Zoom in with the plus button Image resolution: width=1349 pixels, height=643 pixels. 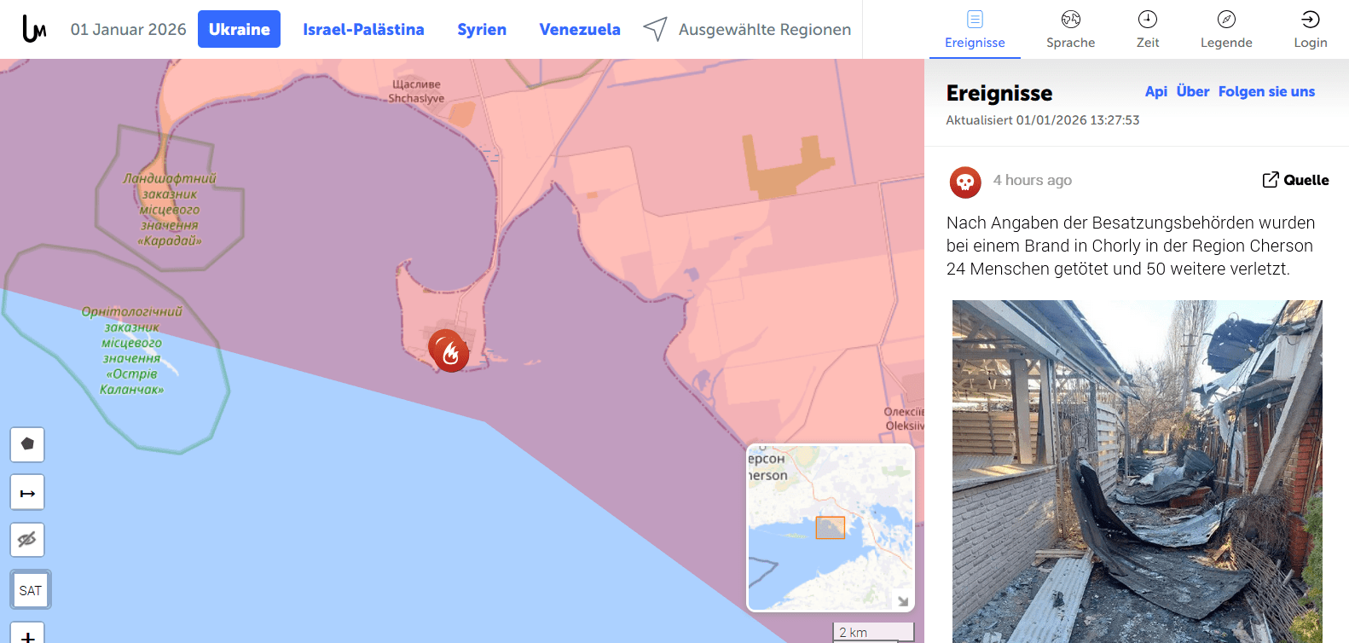pyautogui.click(x=27, y=634)
